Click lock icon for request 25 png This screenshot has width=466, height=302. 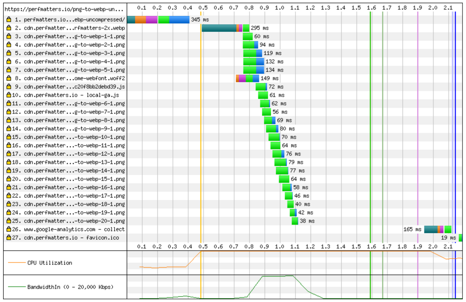[x=9, y=221]
